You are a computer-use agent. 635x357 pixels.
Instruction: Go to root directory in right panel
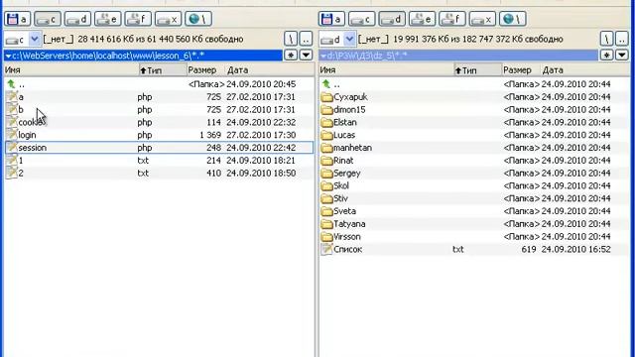(x=606, y=40)
